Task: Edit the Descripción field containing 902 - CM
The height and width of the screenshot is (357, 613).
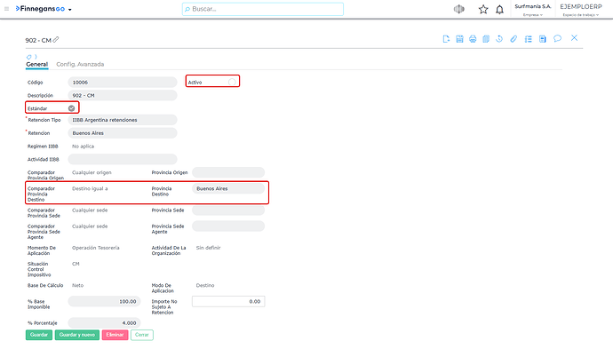Action: (123, 95)
